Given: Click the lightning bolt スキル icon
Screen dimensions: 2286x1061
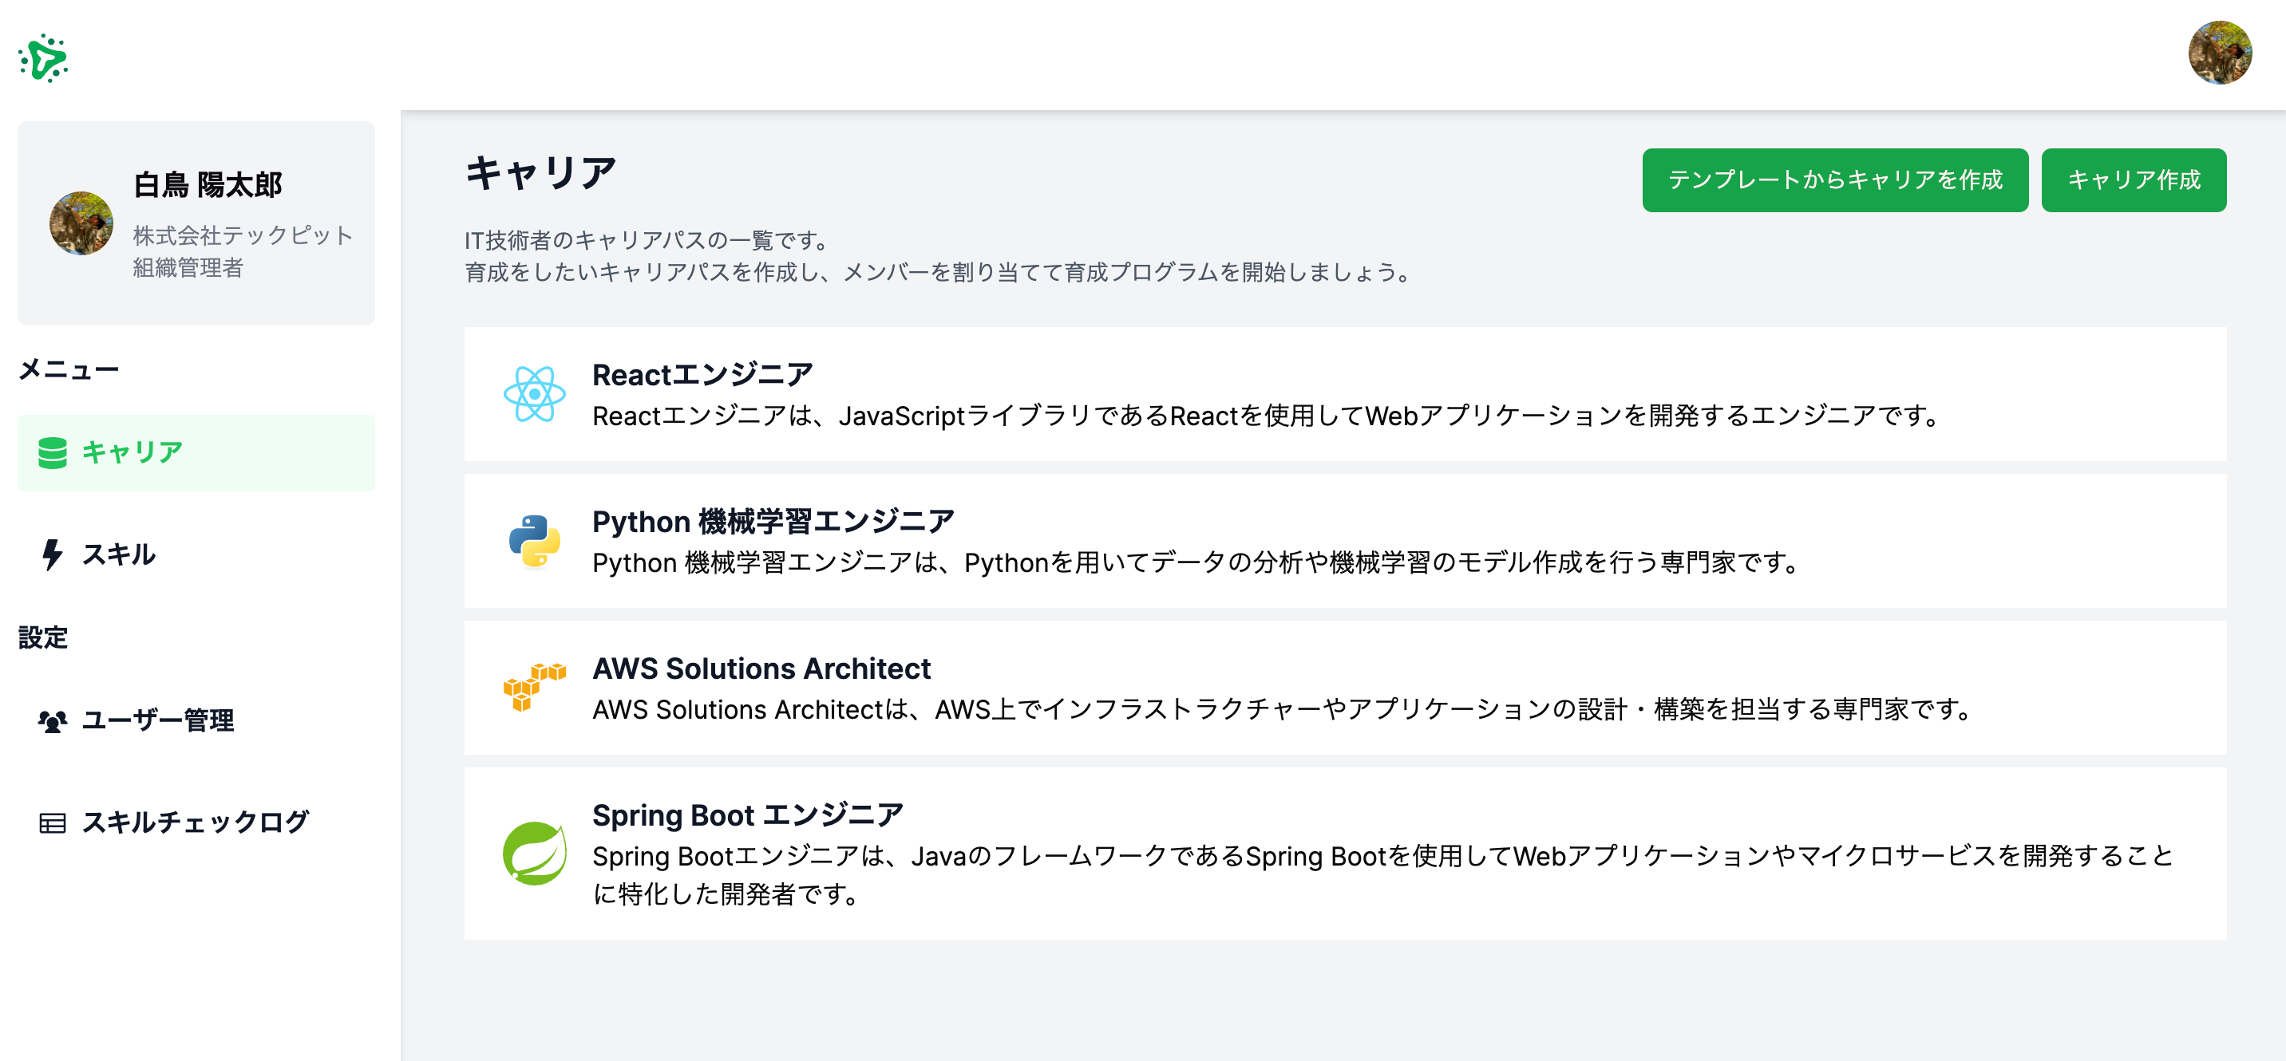Looking at the screenshot, I should click(x=53, y=554).
